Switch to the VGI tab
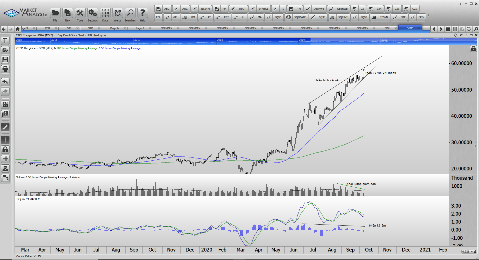The height and width of the screenshot is (260, 479). [x=387, y=28]
